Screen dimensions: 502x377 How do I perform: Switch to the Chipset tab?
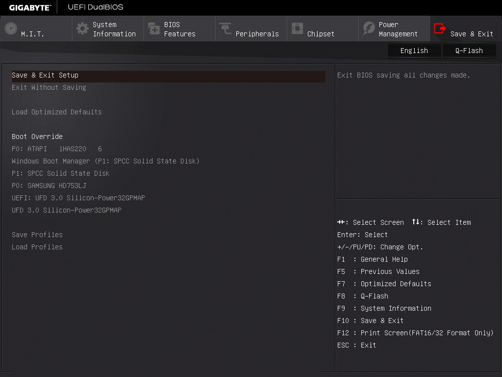pos(323,28)
